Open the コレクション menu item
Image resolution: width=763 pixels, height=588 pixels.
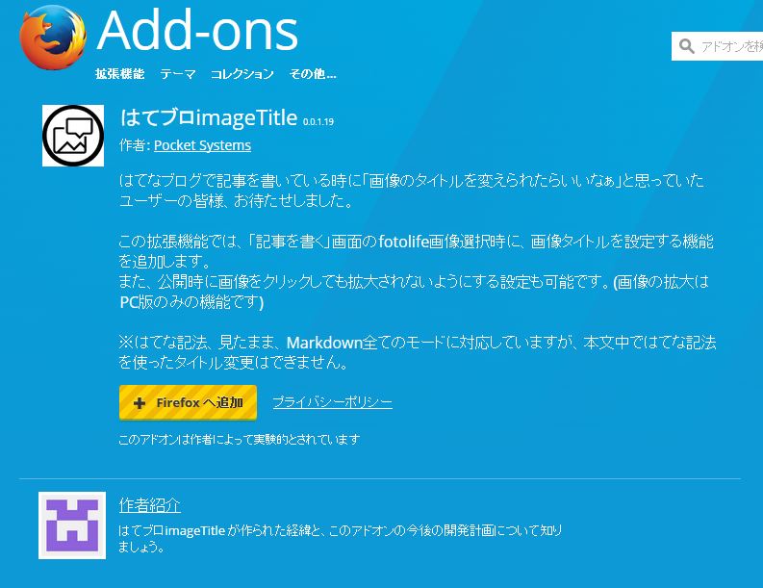tap(242, 74)
